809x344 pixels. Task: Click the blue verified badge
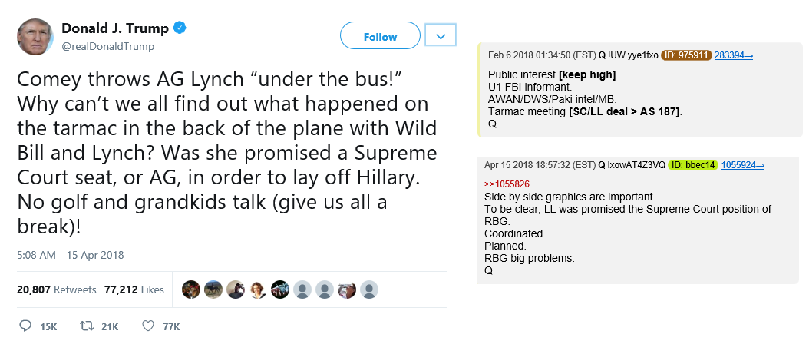[179, 28]
